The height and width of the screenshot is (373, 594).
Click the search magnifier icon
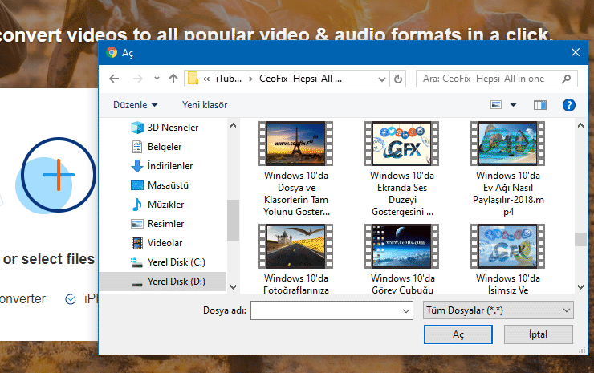(x=566, y=79)
